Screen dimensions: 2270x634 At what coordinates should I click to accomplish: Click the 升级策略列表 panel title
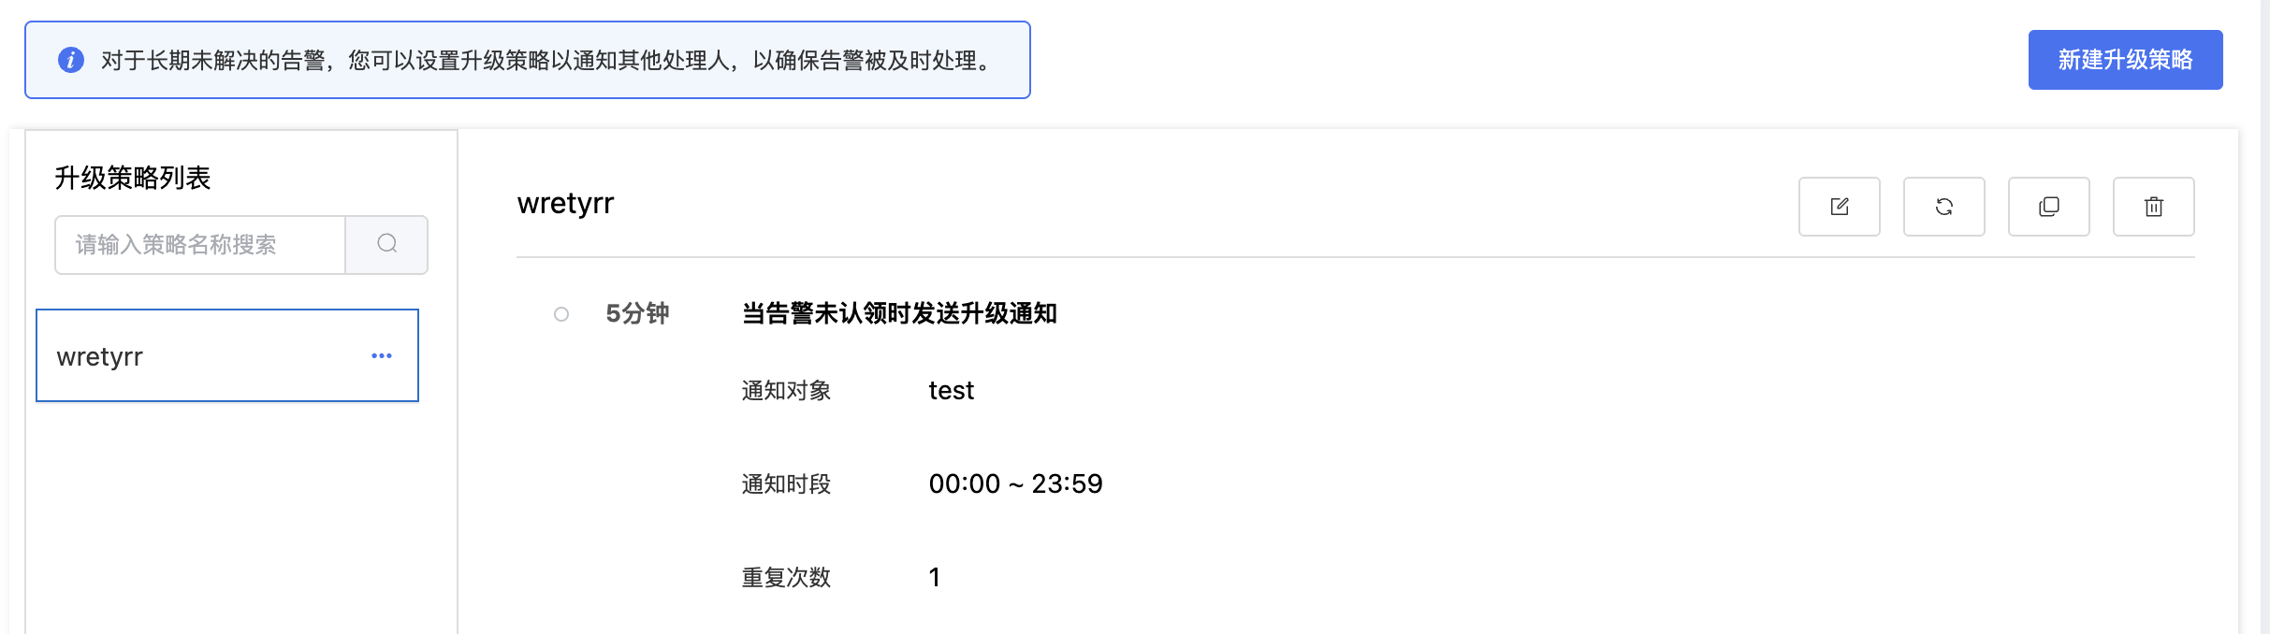(x=133, y=178)
